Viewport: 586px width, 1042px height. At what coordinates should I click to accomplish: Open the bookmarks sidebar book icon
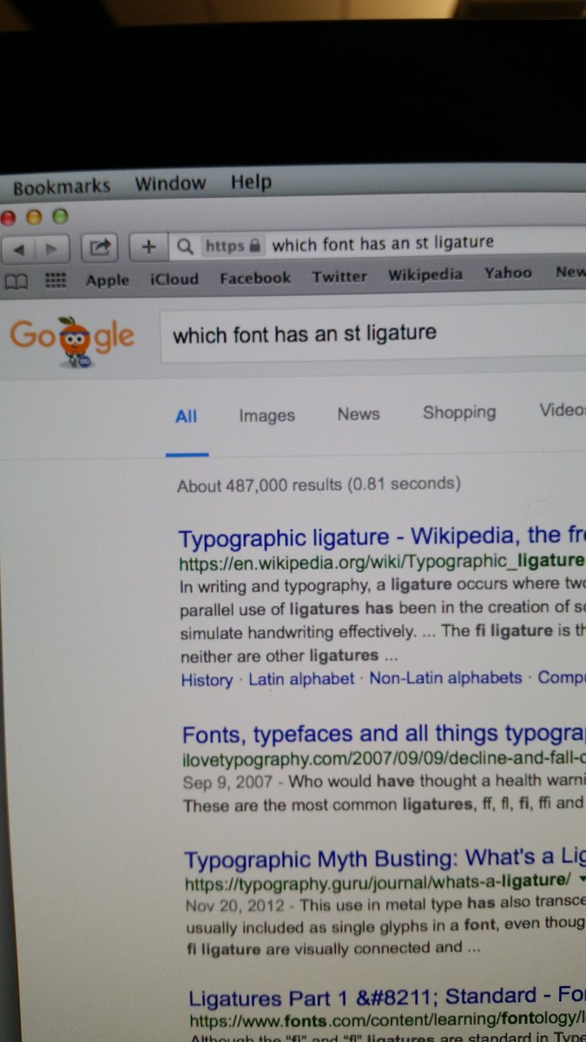coord(17,281)
